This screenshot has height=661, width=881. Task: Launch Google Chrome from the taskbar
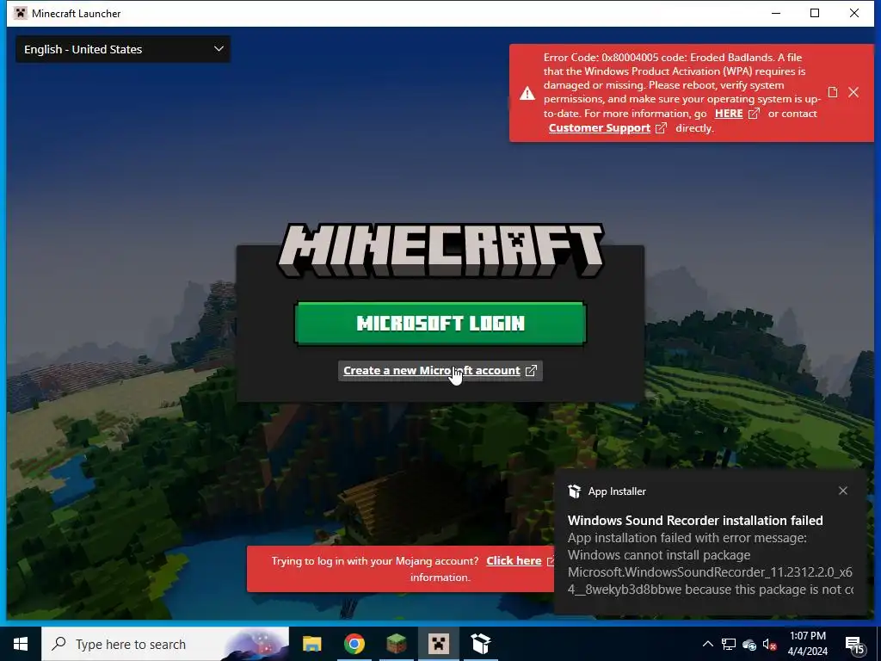pyautogui.click(x=354, y=644)
